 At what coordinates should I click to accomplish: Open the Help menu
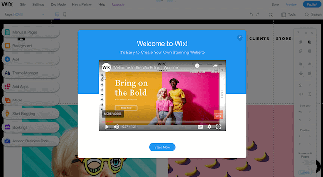(102, 4)
